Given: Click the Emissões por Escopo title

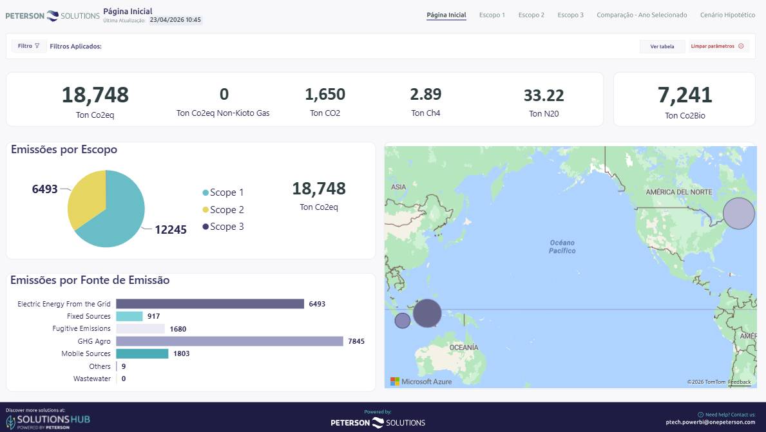Looking at the screenshot, I should point(64,149).
